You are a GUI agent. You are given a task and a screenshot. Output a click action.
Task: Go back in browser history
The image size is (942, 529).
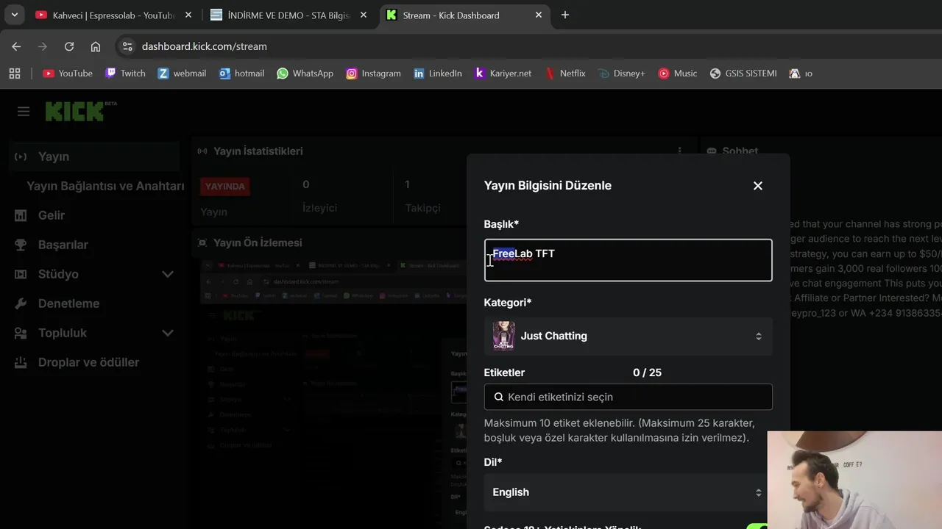tap(16, 46)
